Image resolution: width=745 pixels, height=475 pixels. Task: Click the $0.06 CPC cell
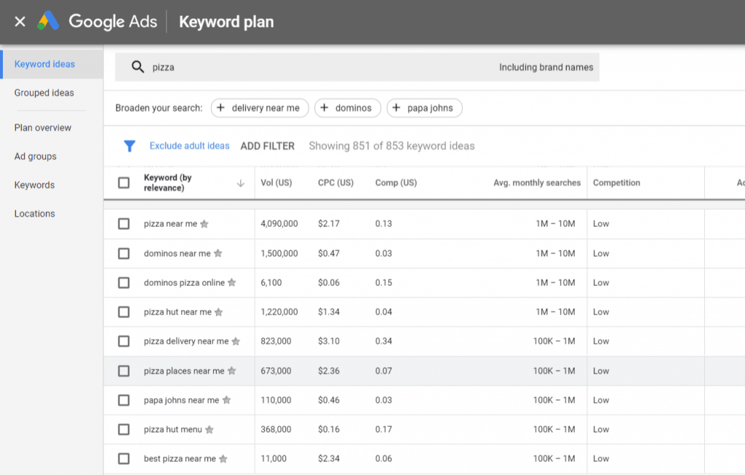329,283
